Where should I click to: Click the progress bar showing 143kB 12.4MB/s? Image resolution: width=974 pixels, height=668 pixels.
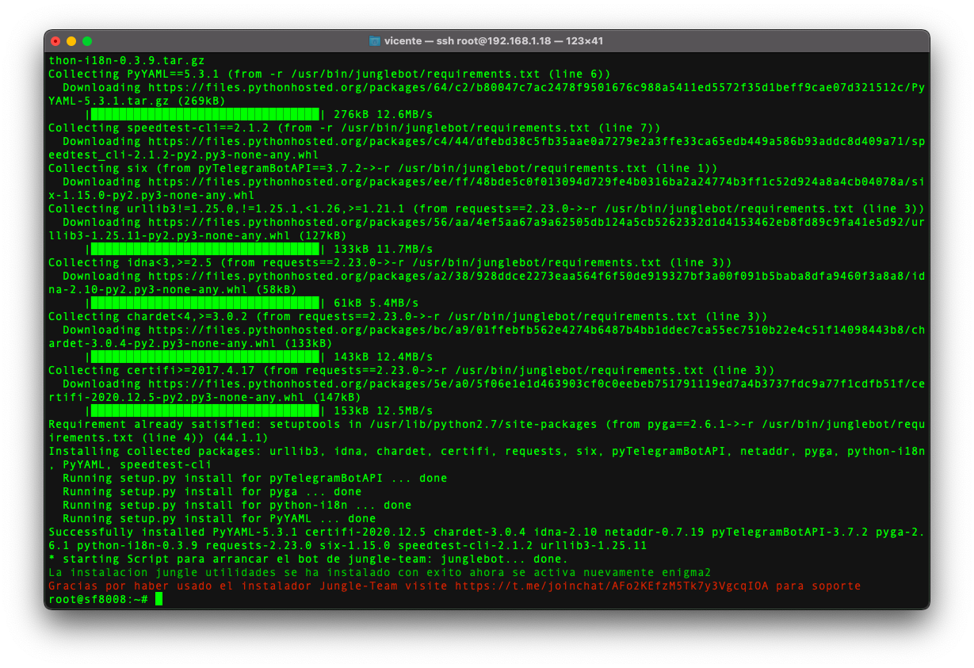pyautogui.click(x=204, y=357)
